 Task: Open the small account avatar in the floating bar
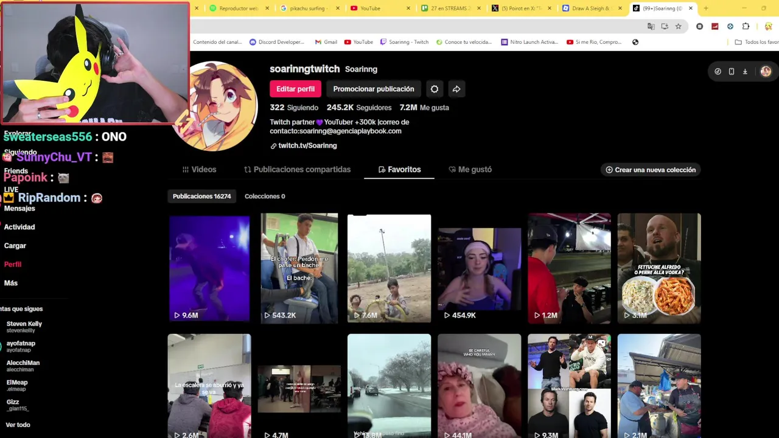[x=766, y=71]
